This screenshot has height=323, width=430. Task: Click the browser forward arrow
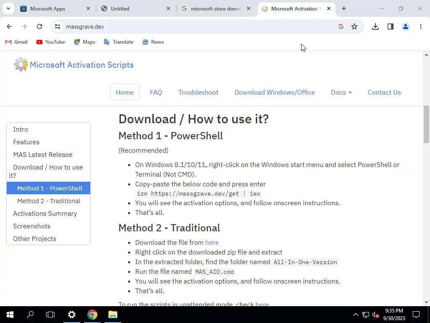tap(24, 26)
